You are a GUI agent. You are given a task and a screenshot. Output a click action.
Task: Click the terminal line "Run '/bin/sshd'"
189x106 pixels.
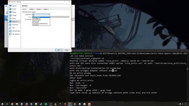79,88
